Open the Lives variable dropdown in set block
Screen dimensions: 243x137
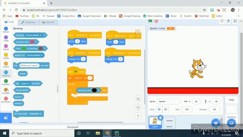(x=78, y=78)
